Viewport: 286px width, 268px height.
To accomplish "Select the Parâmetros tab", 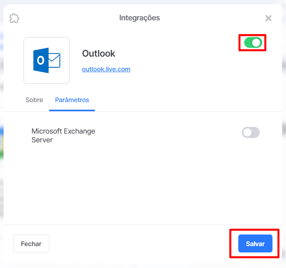I will pyautogui.click(x=72, y=100).
